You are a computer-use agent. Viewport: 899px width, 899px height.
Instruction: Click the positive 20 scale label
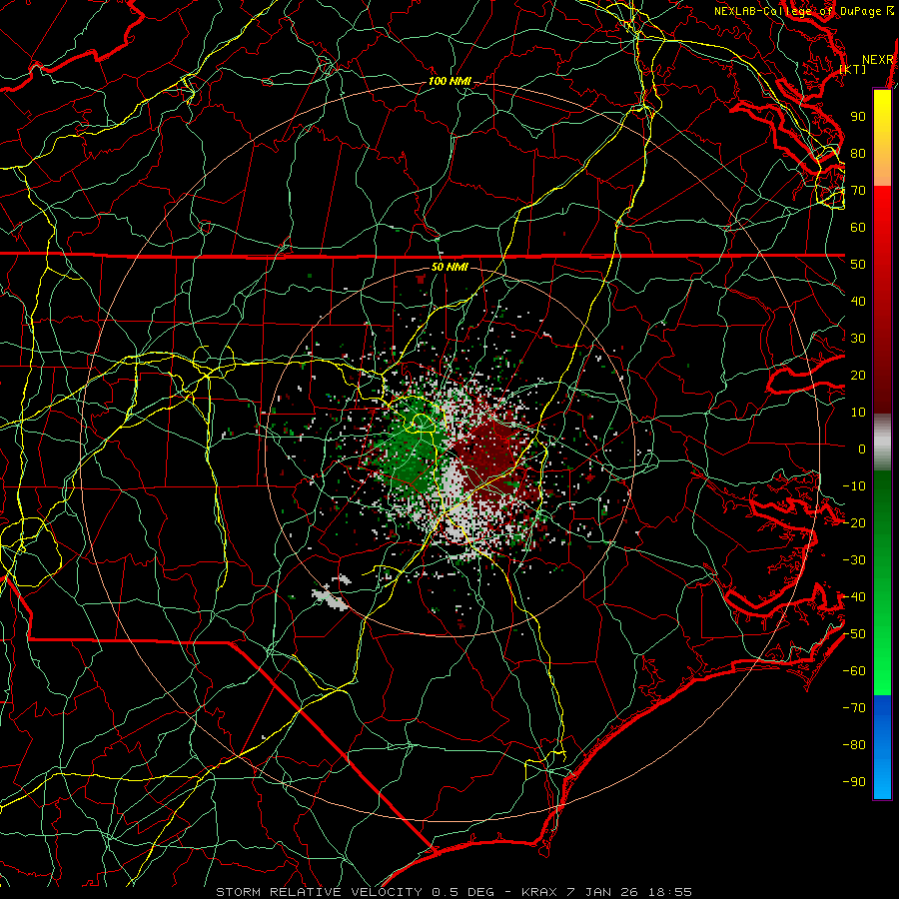858,376
